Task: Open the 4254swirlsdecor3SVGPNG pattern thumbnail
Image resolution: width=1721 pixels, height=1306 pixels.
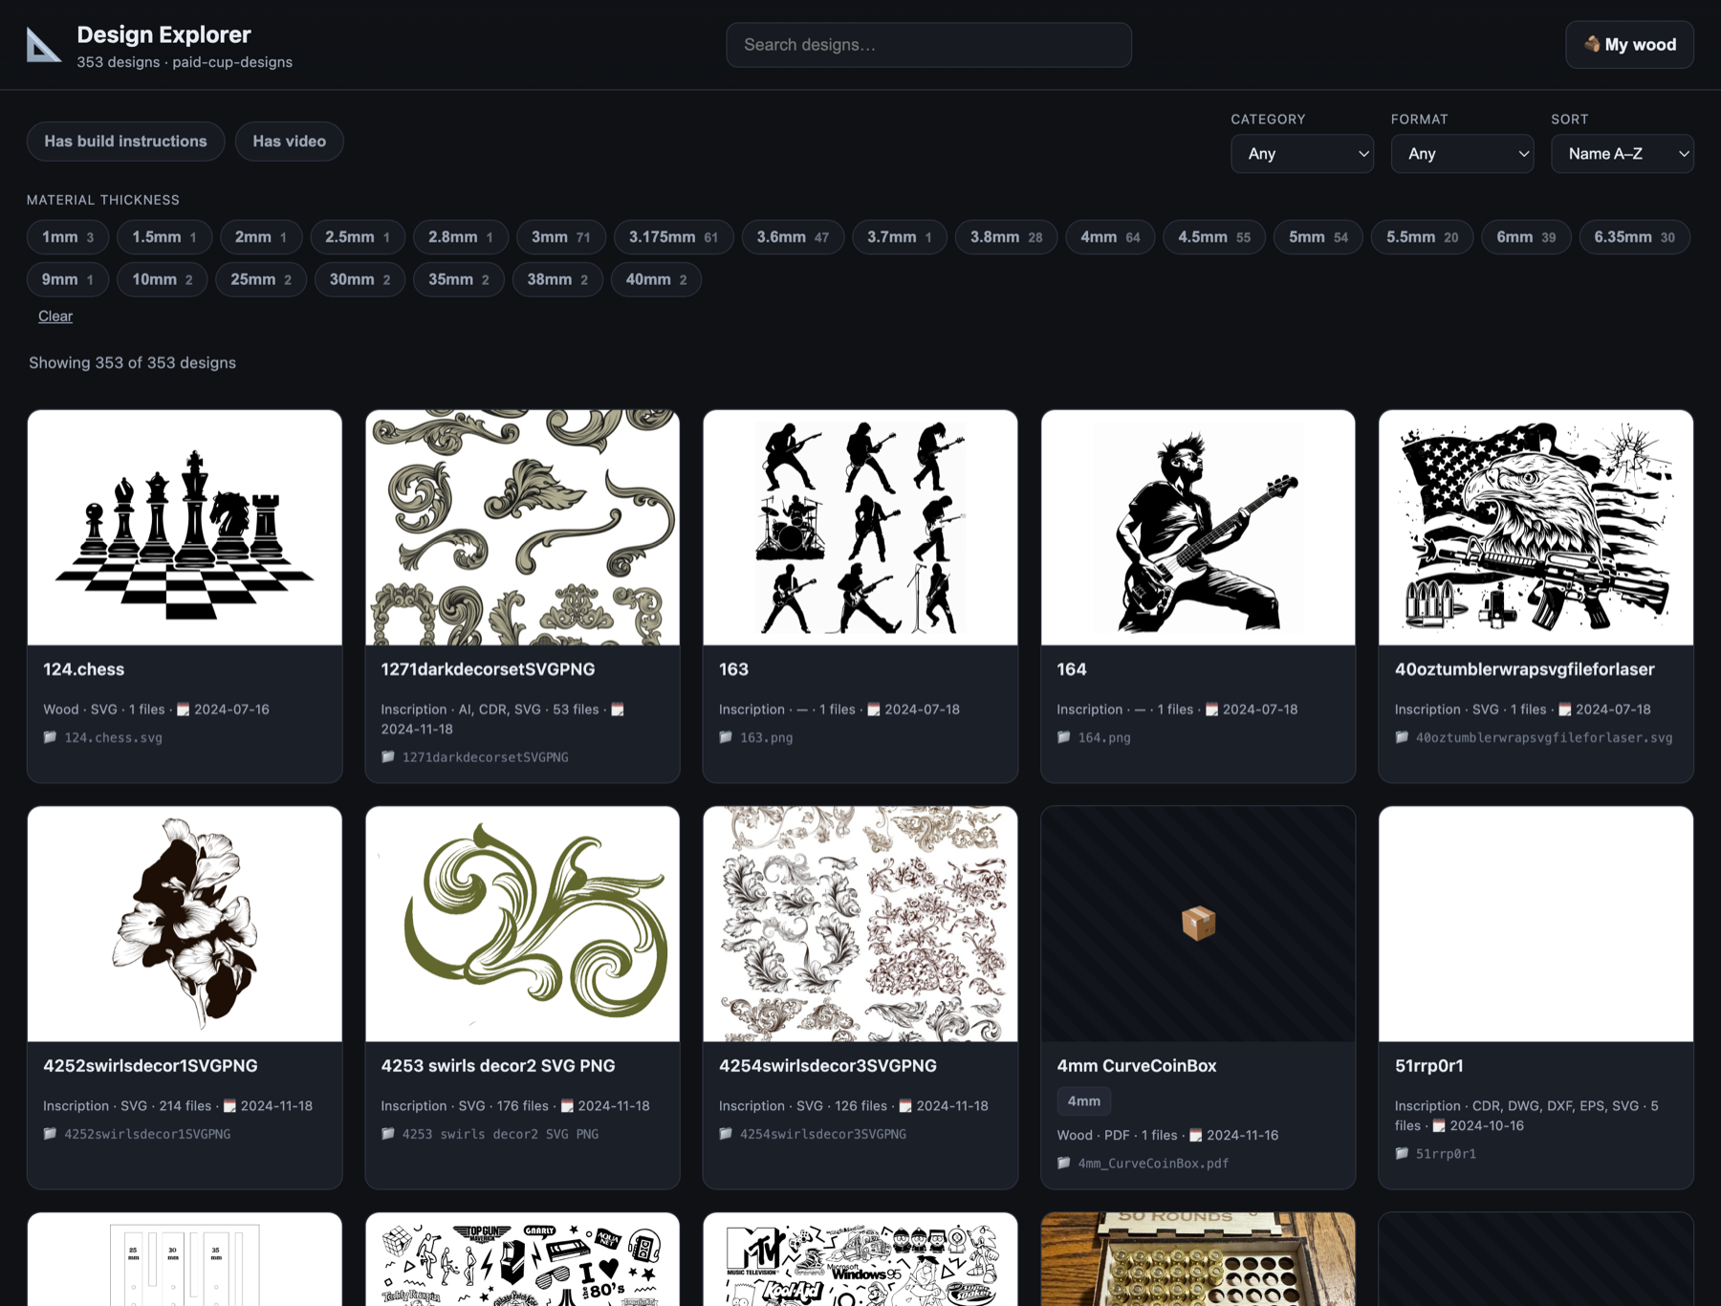Action: click(x=860, y=924)
